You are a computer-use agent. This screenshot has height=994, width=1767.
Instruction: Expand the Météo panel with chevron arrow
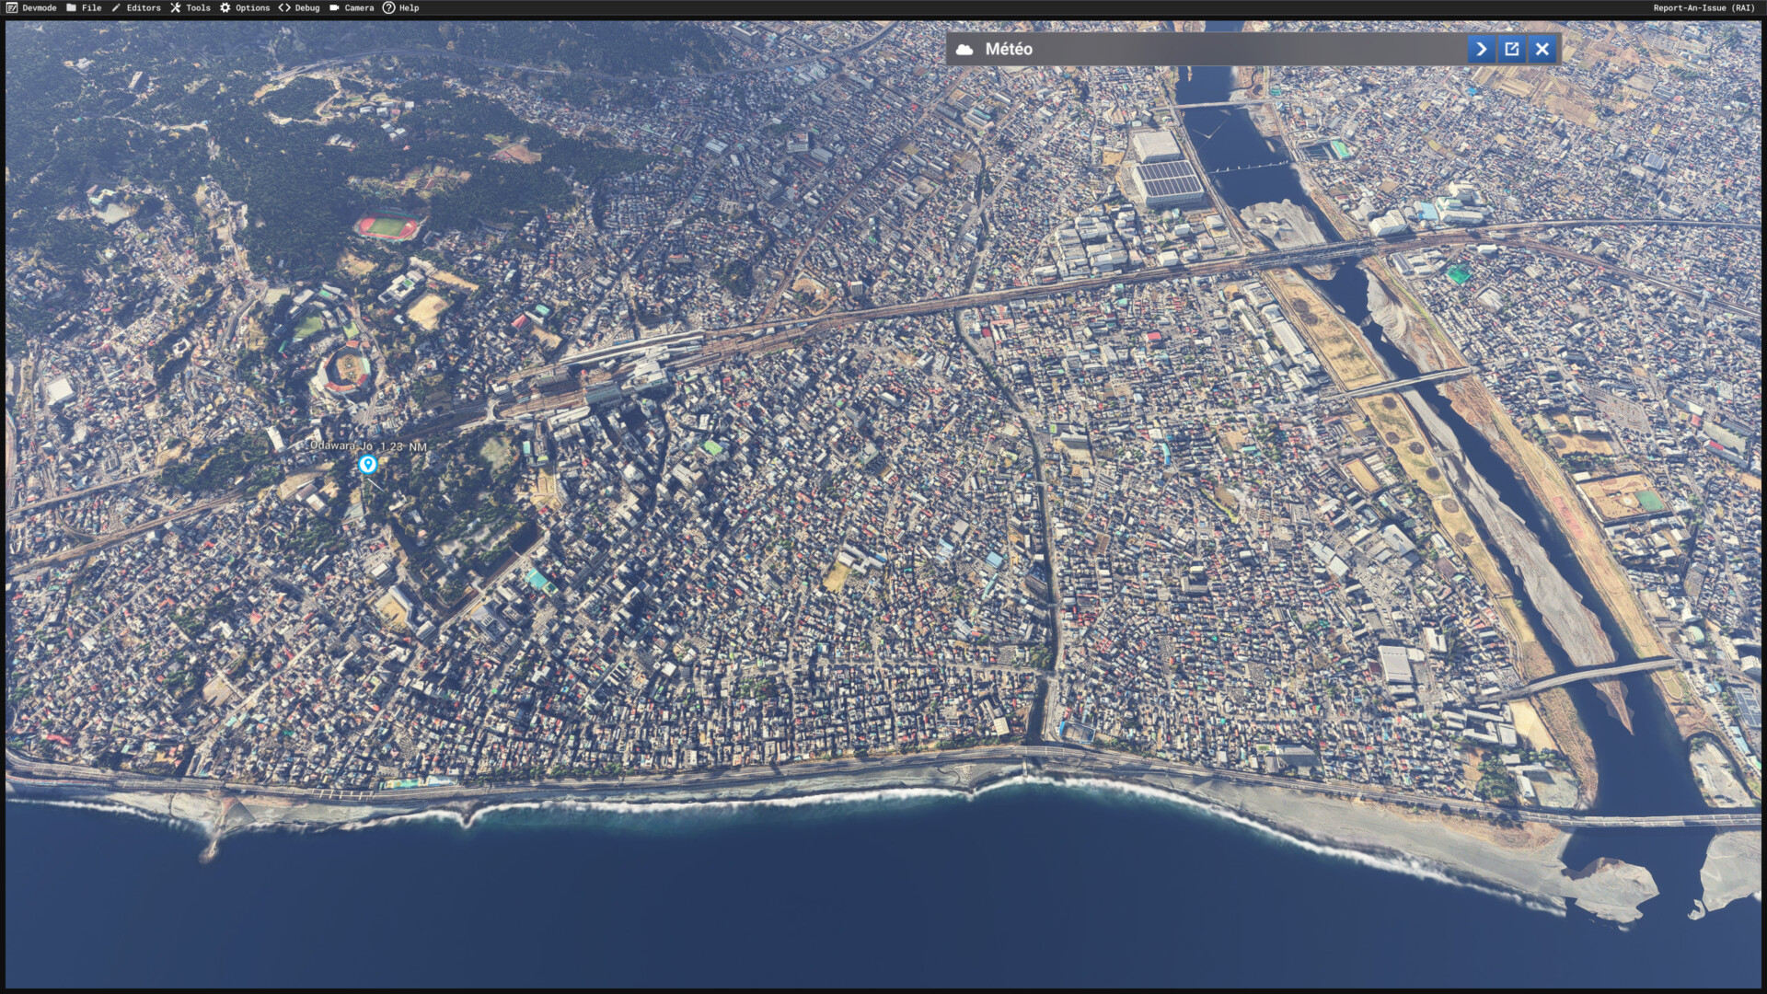[1481, 49]
